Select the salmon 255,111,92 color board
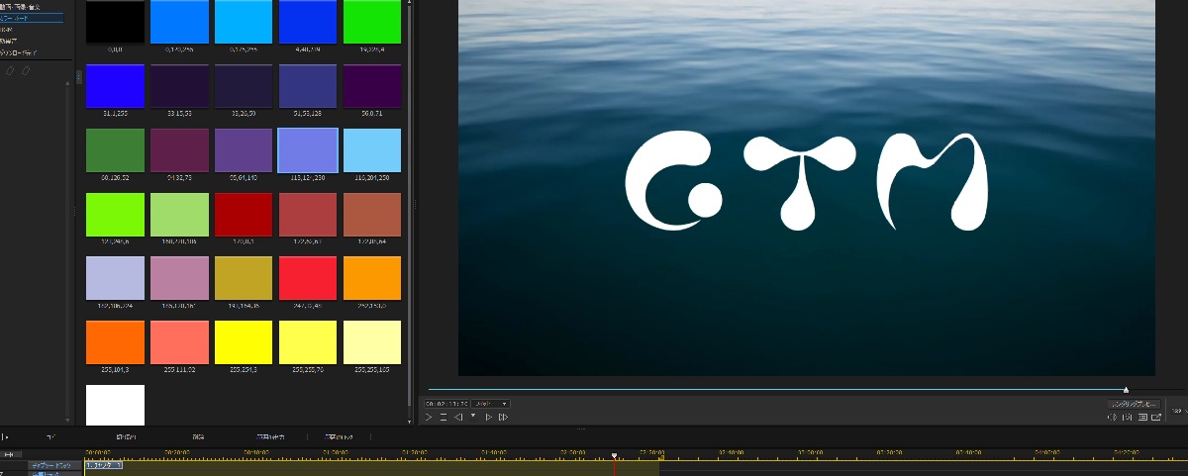 click(179, 342)
